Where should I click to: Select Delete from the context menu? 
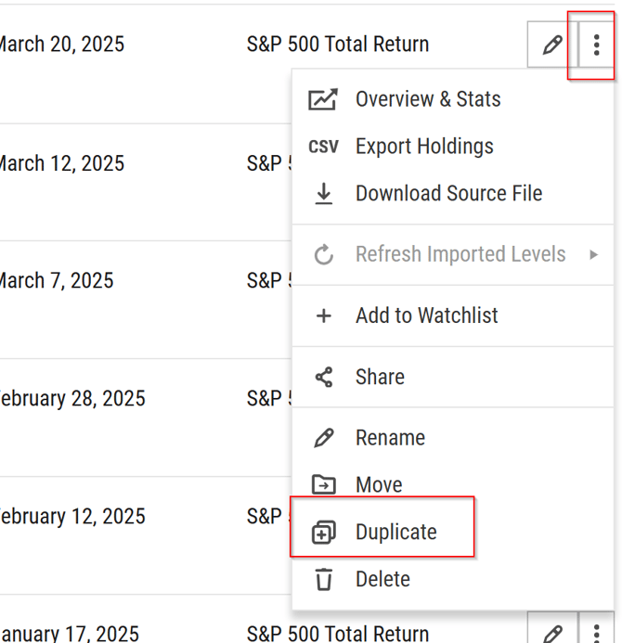(453, 579)
